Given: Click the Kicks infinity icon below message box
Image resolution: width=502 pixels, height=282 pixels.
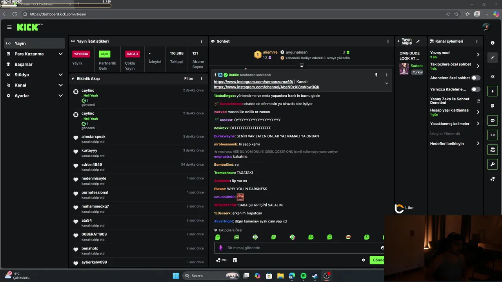Looking at the screenshot, I should pyautogui.click(x=221, y=260).
